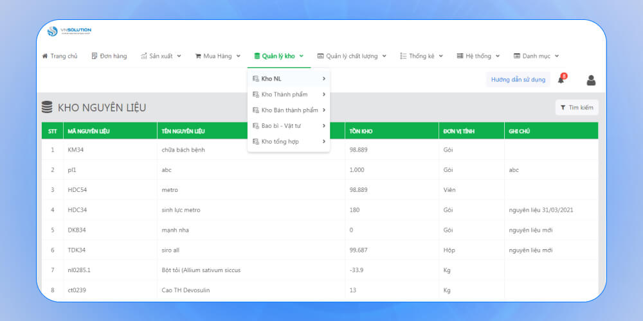Screen dimensions: 643x321
Task: Select Bao bì - Vật tư menu entry
Action: coord(281,126)
